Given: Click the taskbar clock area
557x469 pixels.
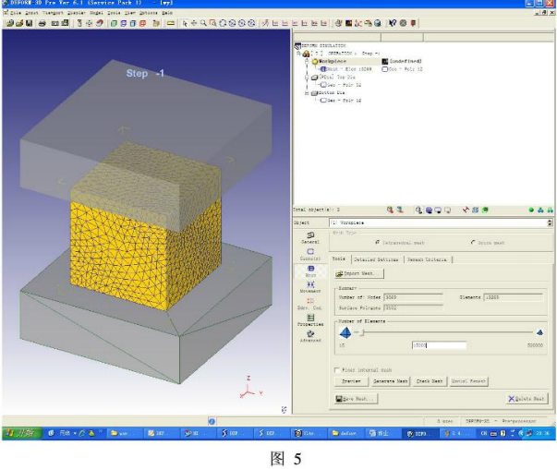Looking at the screenshot, I should (542, 433).
